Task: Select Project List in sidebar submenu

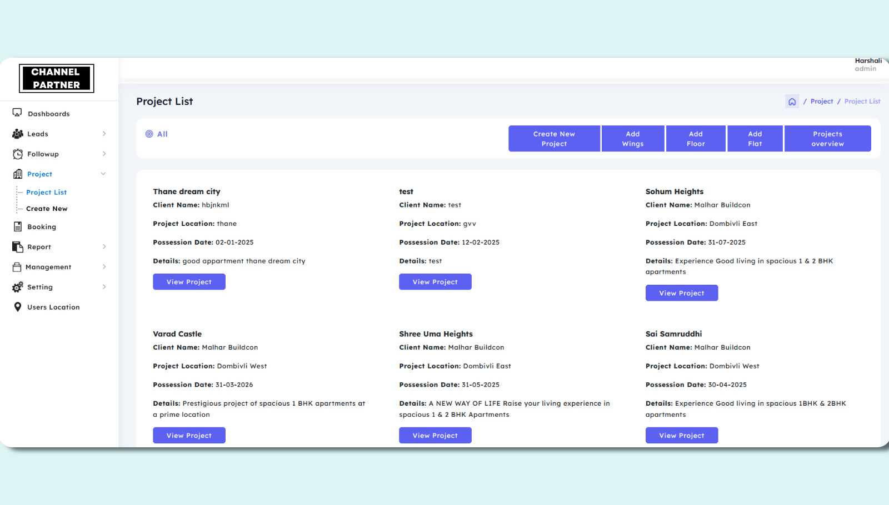Action: point(46,192)
